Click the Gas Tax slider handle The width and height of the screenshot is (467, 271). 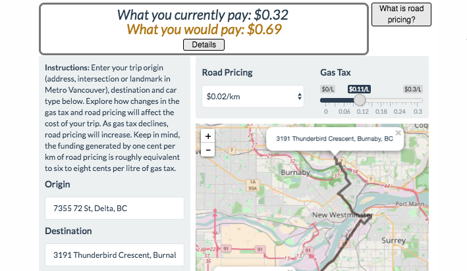point(360,100)
